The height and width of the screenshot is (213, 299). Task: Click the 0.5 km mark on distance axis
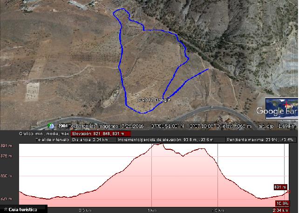85,210
